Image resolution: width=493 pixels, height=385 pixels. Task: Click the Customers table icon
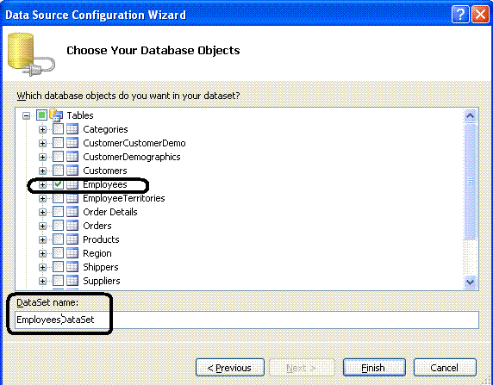click(72, 171)
